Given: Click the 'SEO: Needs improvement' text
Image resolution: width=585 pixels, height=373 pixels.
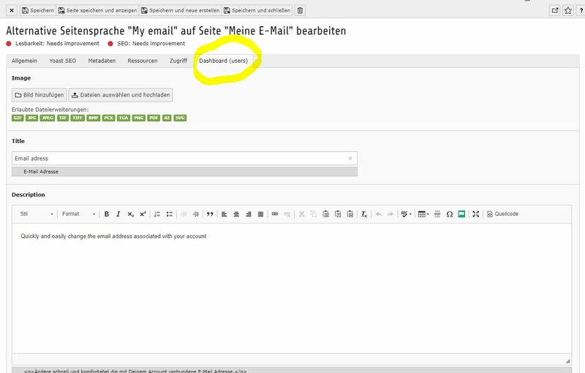Looking at the screenshot, I should click(x=151, y=44).
